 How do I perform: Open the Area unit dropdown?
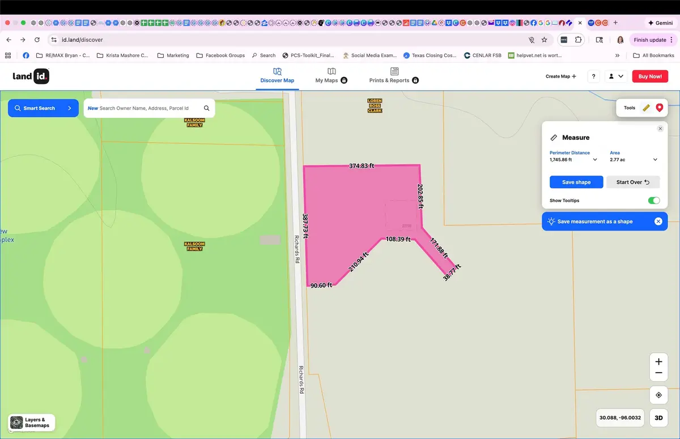point(655,160)
